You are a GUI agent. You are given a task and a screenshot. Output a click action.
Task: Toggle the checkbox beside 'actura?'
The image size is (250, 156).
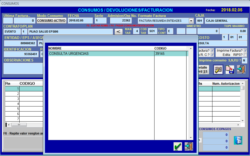(x=212, y=51)
